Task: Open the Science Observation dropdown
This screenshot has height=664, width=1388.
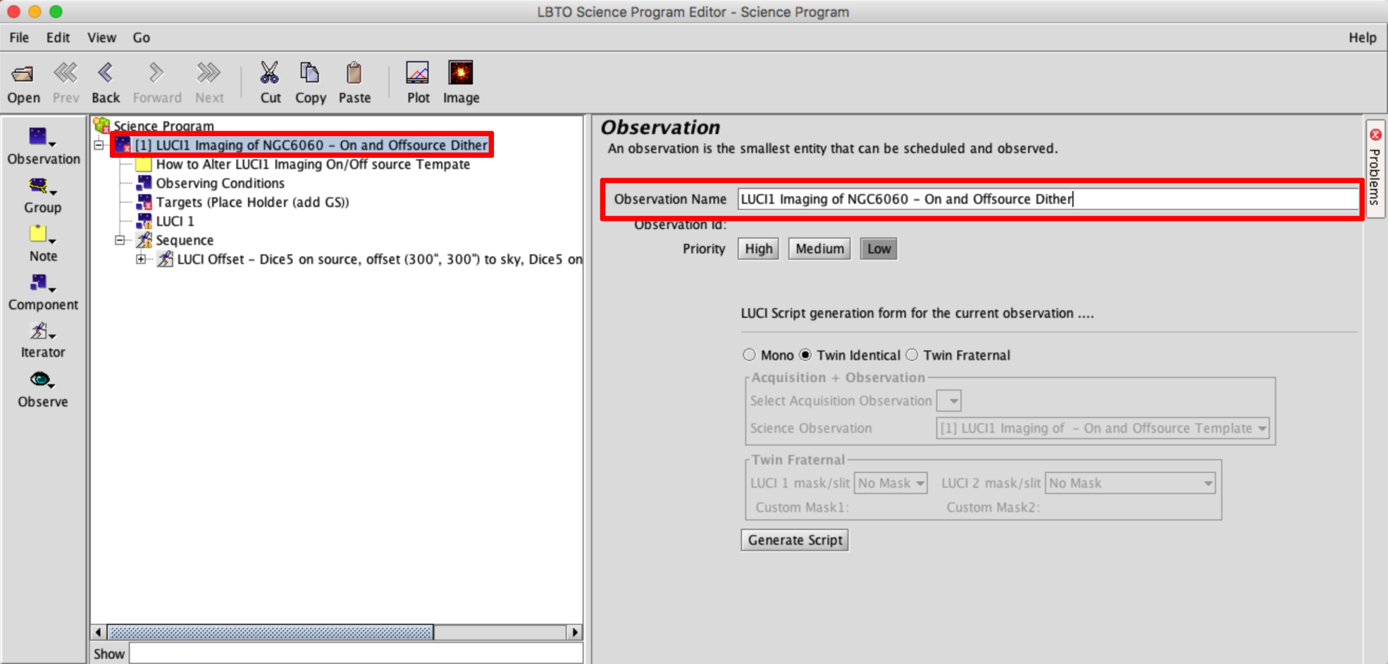Action: click(x=1103, y=428)
